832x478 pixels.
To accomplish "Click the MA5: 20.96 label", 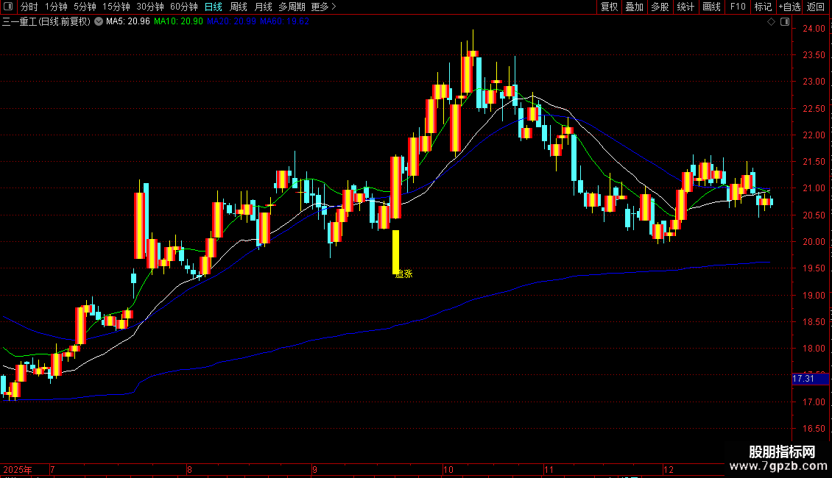I will (x=128, y=22).
